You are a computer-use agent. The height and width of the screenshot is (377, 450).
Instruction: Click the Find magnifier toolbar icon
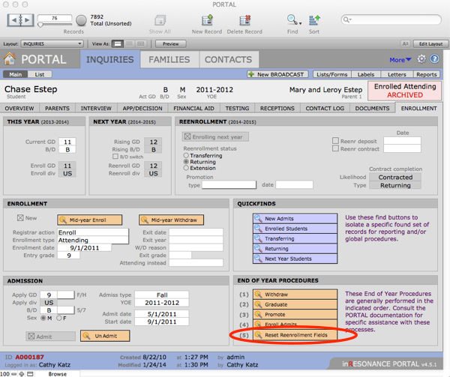(291, 19)
